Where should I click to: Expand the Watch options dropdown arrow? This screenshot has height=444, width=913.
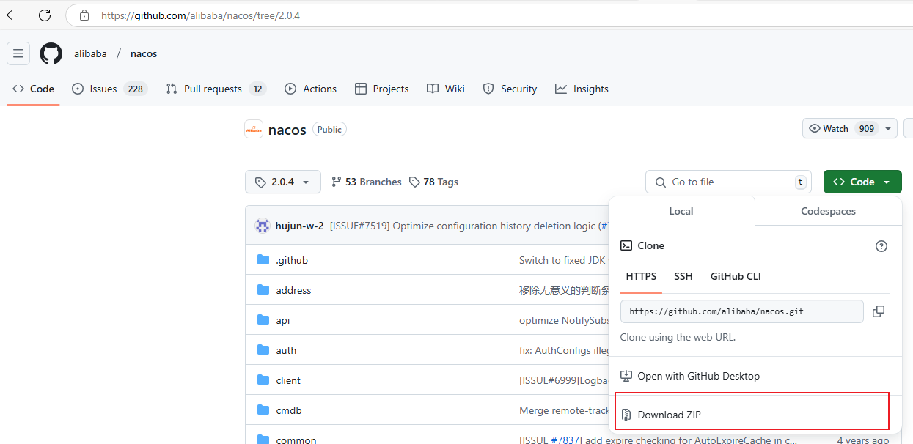[x=888, y=129]
